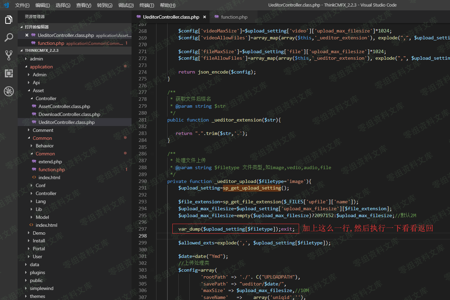This screenshot has width=450, height=300.
Task: Select function.php under open editors
Action: click(x=51, y=43)
